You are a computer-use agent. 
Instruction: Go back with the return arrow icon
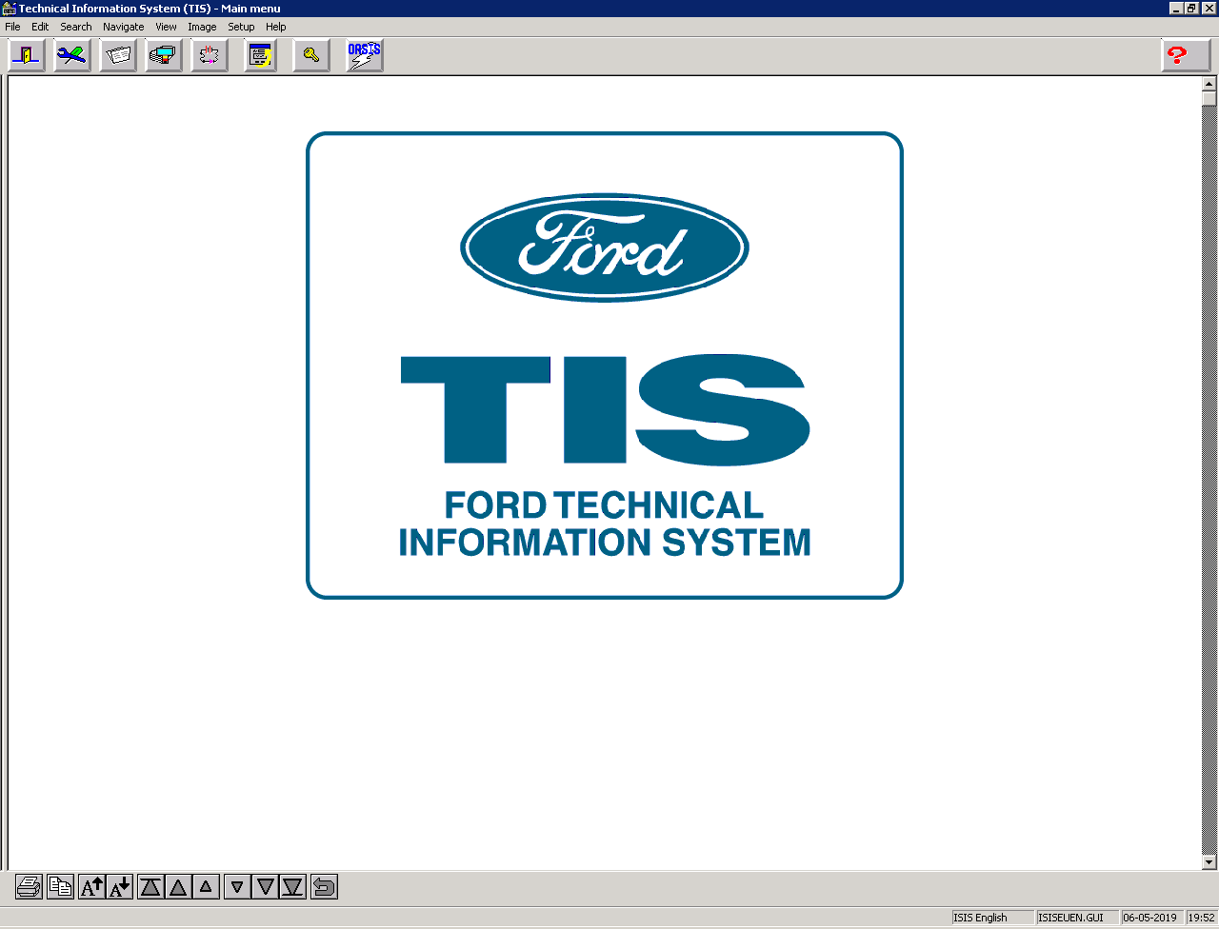(x=324, y=887)
